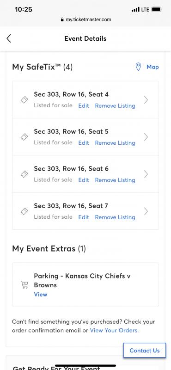Tap the my.ticketmaster.com address bar
Viewport: 171px width, 370px height.
point(85,20)
